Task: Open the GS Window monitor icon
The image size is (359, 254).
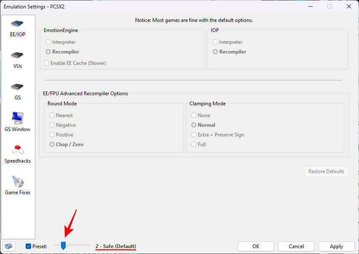Action: pyautogui.click(x=18, y=118)
